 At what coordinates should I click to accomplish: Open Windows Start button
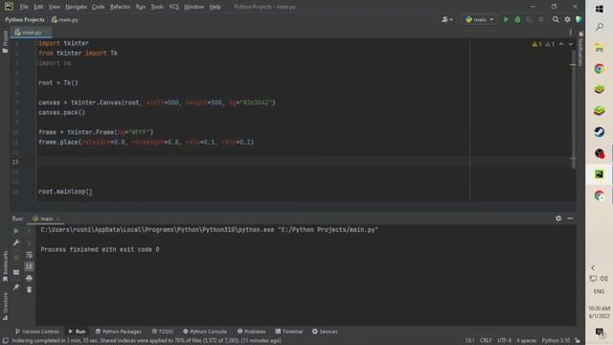pyautogui.click(x=599, y=9)
